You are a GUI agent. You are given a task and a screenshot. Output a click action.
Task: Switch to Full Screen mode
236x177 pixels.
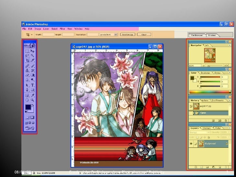tap(33, 123)
